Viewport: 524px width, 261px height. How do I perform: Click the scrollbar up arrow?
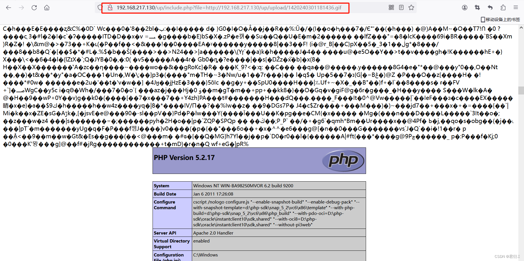[x=521, y=28]
